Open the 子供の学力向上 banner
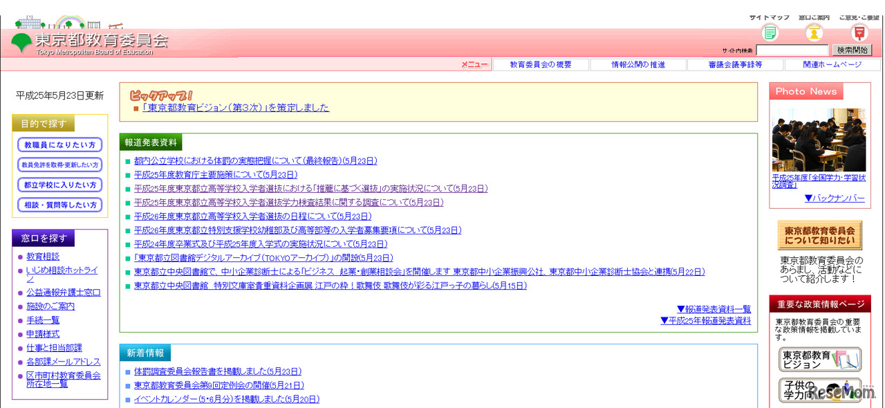 click(819, 390)
